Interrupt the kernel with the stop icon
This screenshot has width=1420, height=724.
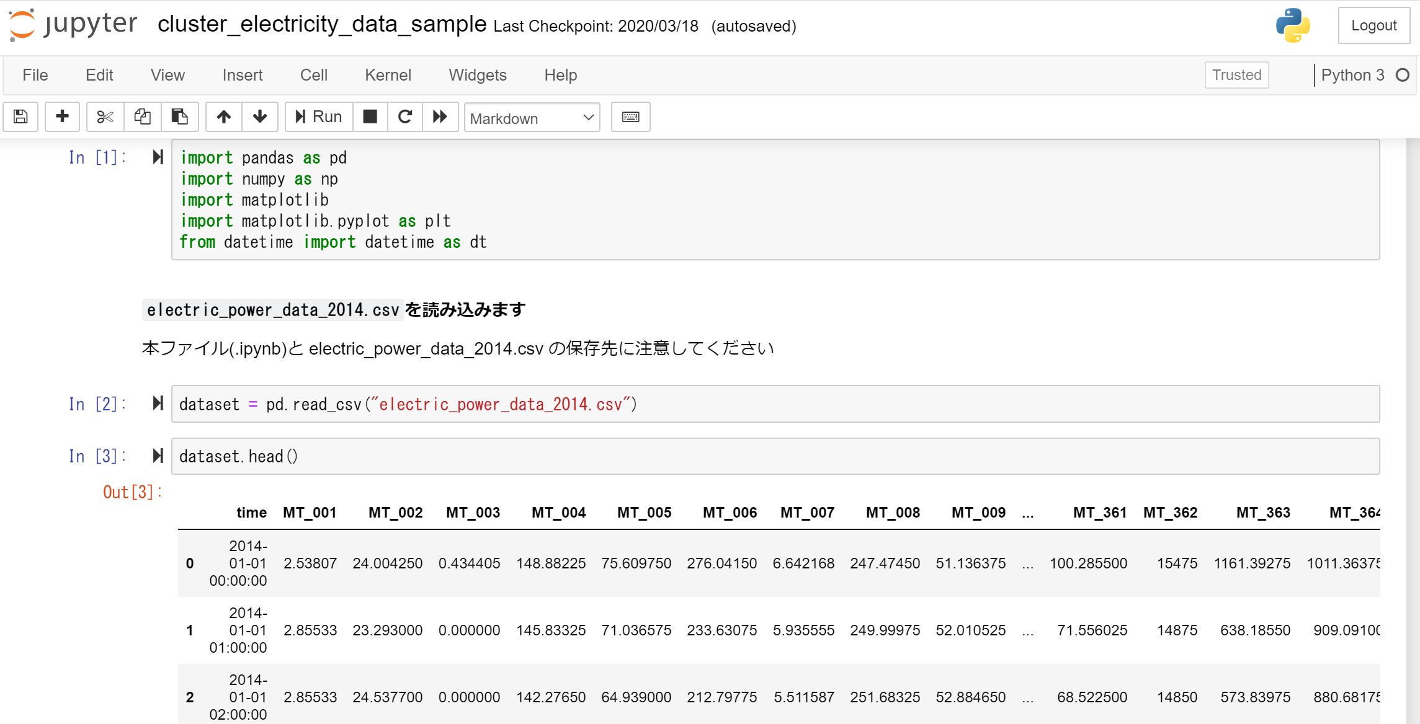point(370,117)
